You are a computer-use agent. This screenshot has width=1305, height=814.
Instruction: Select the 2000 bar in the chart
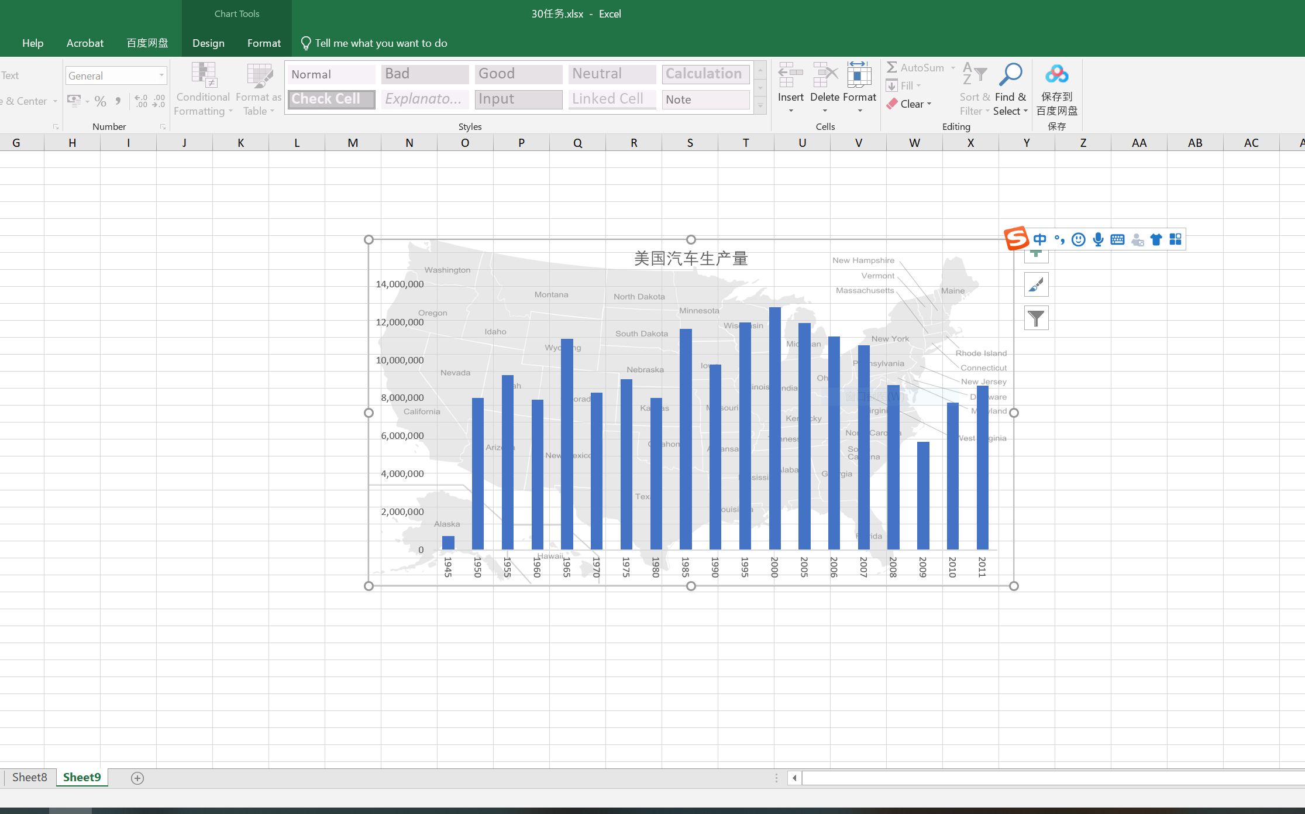(774, 427)
